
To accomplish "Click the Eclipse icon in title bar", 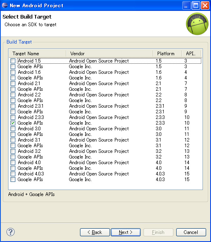I will [5, 5].
